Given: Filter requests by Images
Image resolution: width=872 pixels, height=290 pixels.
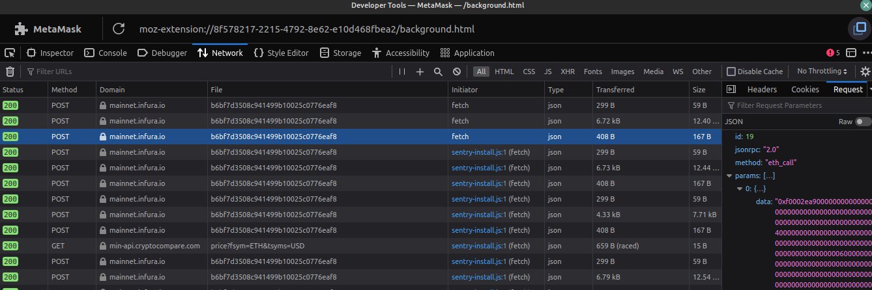Looking at the screenshot, I should tap(622, 72).
